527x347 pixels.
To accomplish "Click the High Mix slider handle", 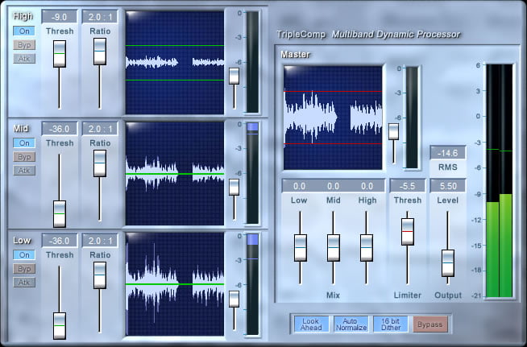I will tap(367, 248).
